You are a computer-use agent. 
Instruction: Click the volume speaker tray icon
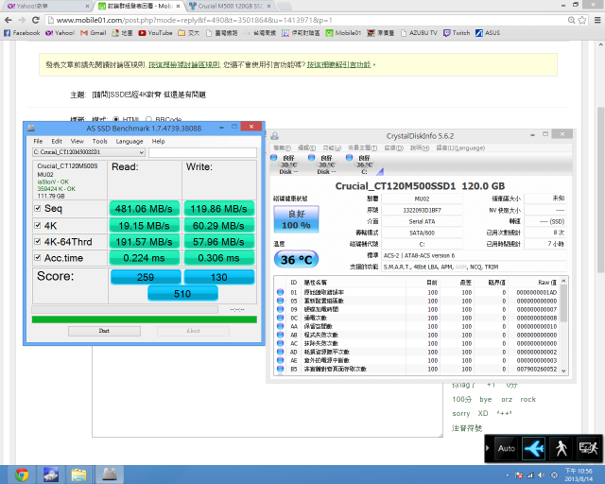[542, 475]
